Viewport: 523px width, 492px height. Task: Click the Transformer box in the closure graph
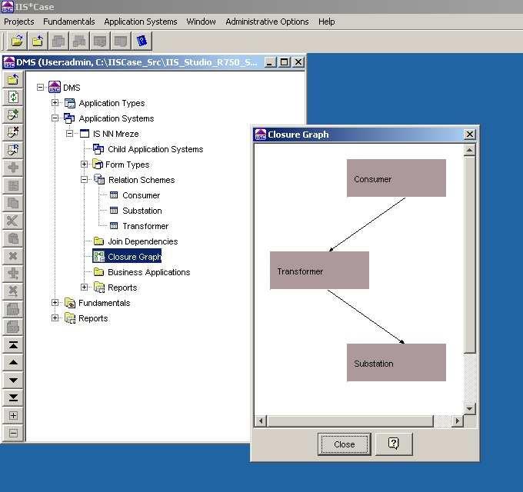click(x=319, y=271)
